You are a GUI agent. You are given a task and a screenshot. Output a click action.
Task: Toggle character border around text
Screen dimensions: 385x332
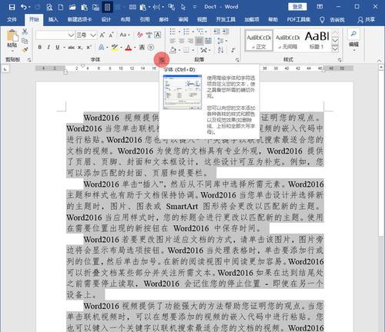pos(158,35)
